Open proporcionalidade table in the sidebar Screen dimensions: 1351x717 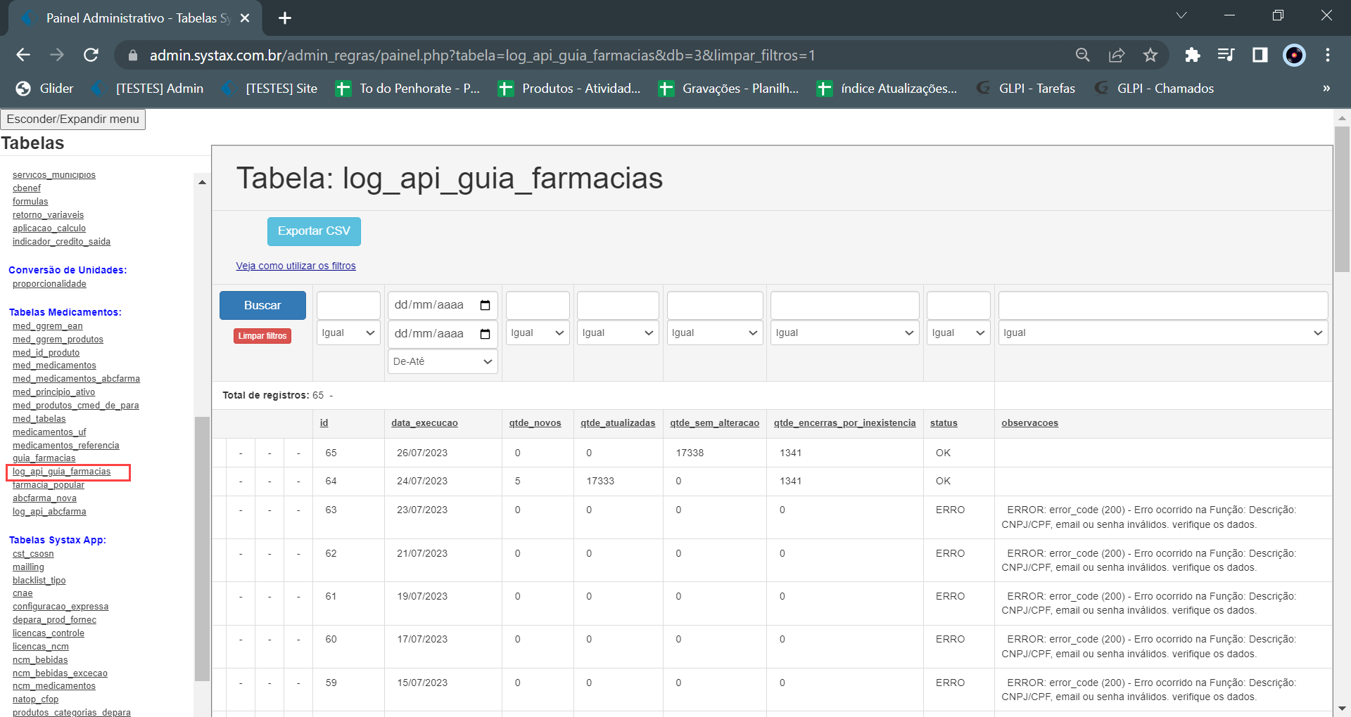click(49, 284)
